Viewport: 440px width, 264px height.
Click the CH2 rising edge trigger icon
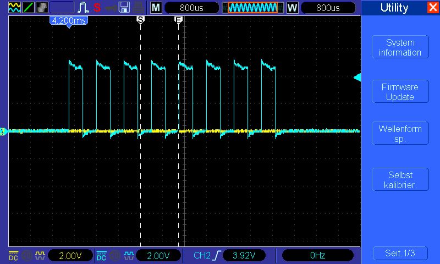[216, 255]
